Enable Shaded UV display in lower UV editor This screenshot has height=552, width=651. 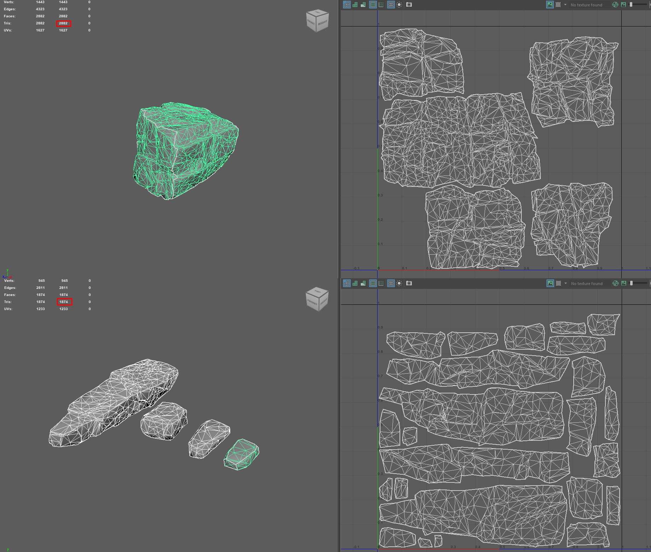pyautogui.click(x=355, y=283)
